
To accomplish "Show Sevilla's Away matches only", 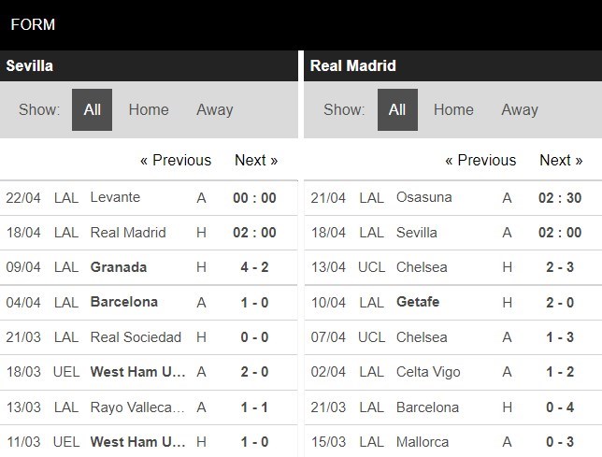I will (x=214, y=110).
